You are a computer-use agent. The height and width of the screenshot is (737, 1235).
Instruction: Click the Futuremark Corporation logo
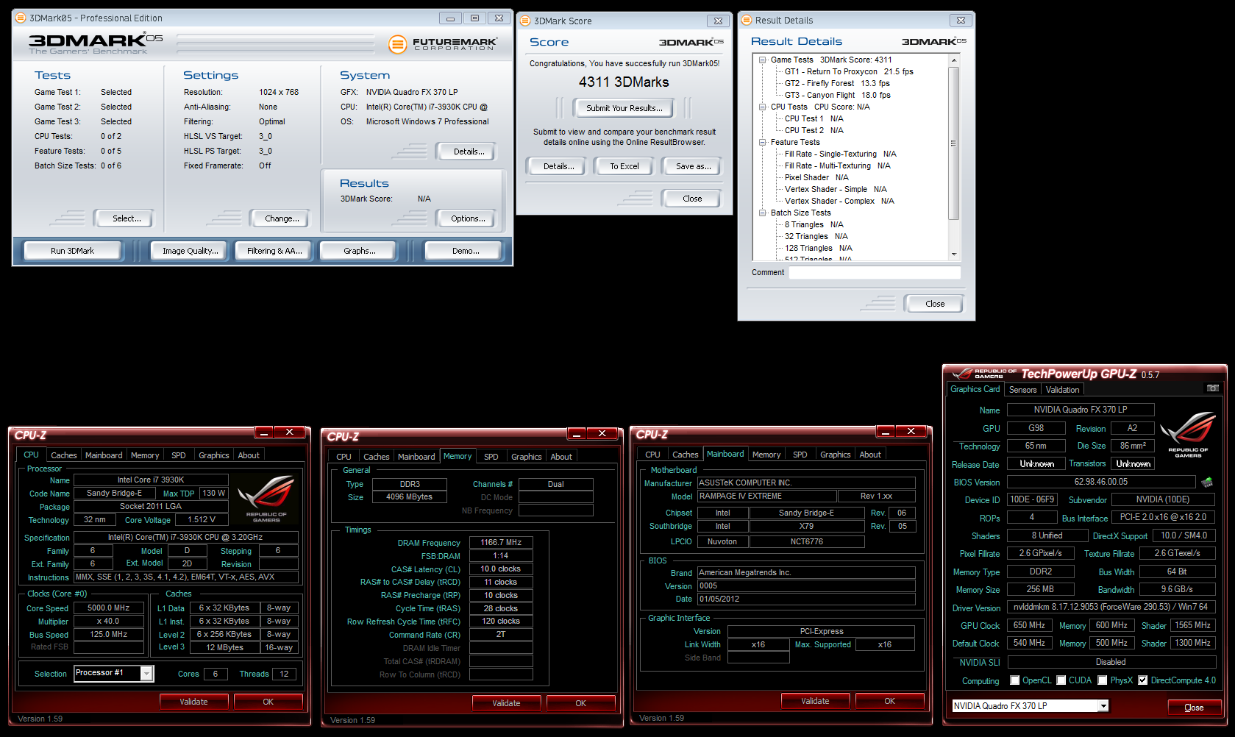coord(442,44)
